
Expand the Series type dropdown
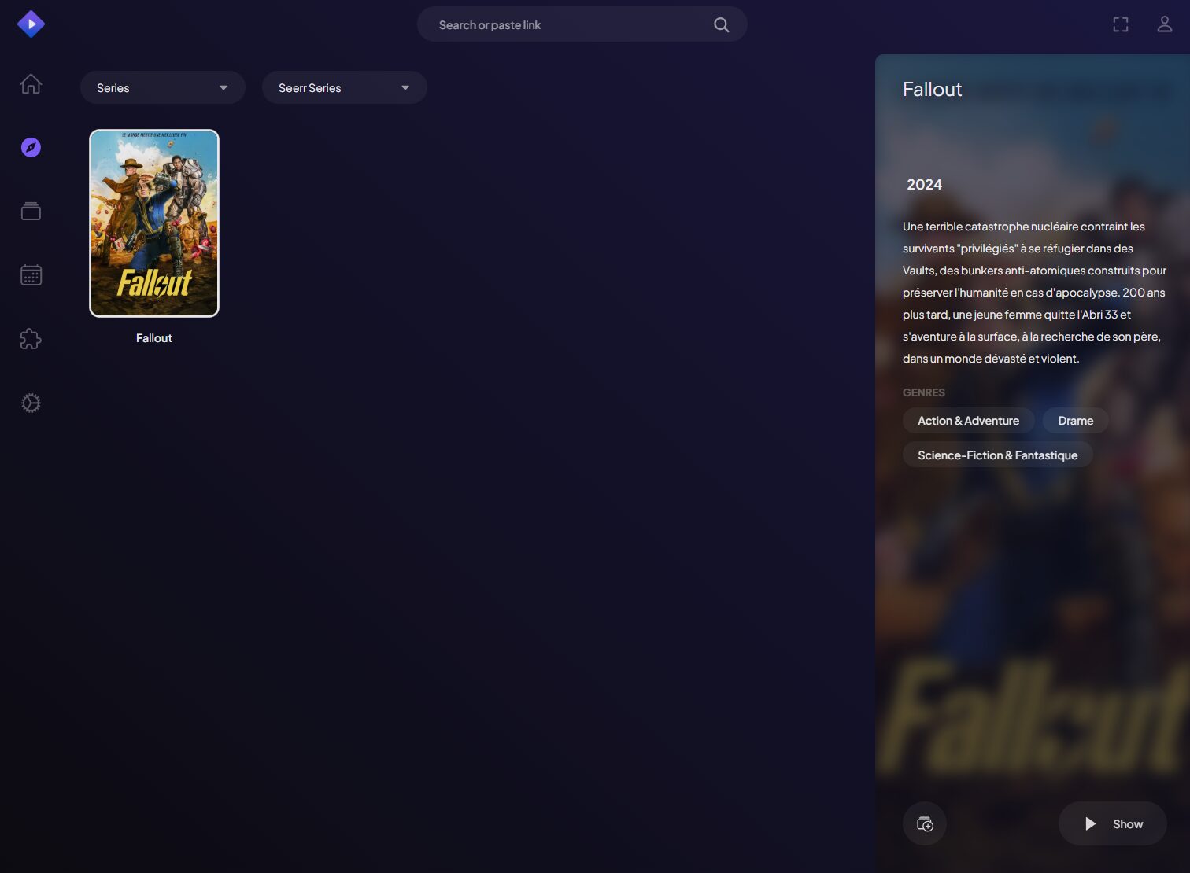(162, 88)
